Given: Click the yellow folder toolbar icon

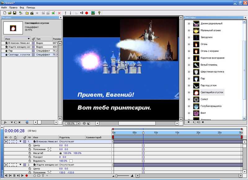Looking at the screenshot, I should point(27,13).
